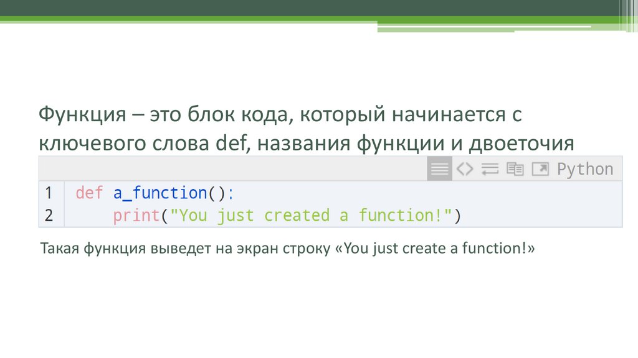Image resolution: width=638 pixels, height=358 pixels.
Task: Click the copy code icon
Action: pyautogui.click(x=515, y=168)
